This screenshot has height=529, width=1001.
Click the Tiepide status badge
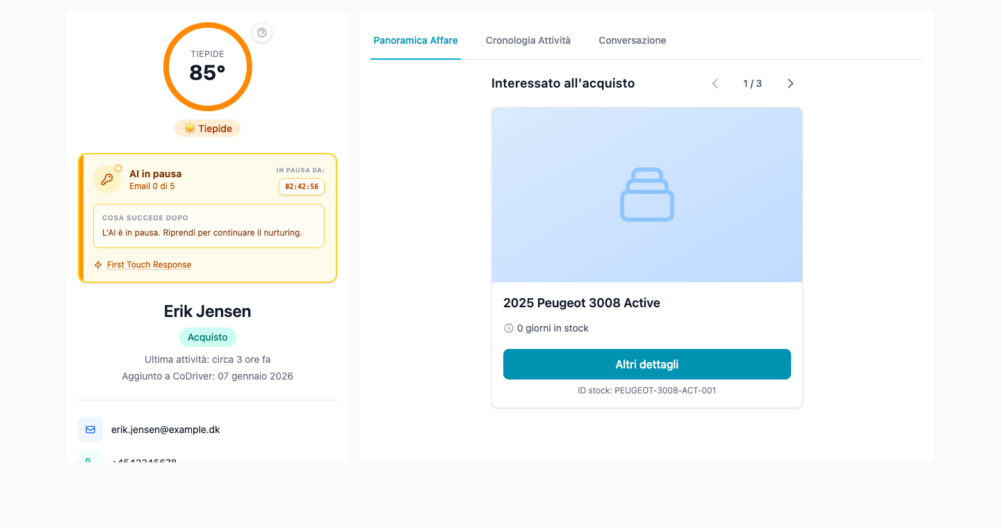coord(207,128)
